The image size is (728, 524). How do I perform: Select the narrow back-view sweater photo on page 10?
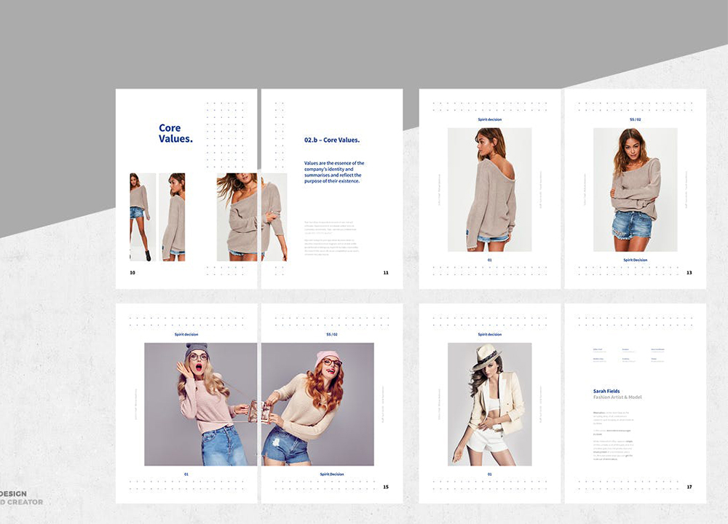pyautogui.click(x=172, y=217)
